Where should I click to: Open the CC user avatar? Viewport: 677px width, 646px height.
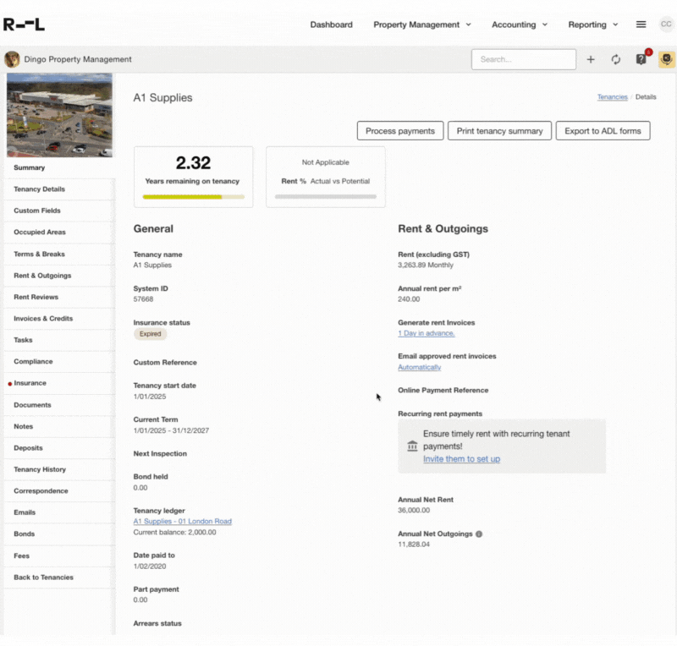point(666,25)
